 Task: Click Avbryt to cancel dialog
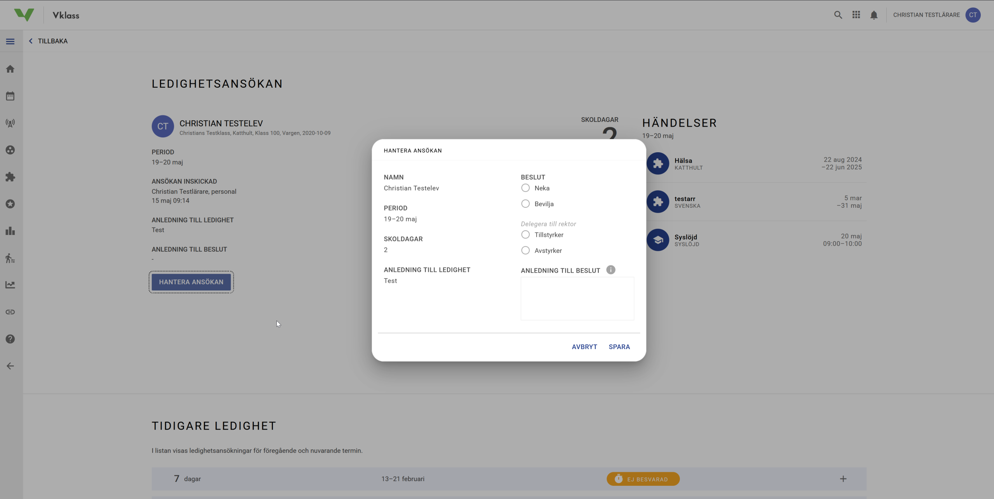click(x=584, y=347)
